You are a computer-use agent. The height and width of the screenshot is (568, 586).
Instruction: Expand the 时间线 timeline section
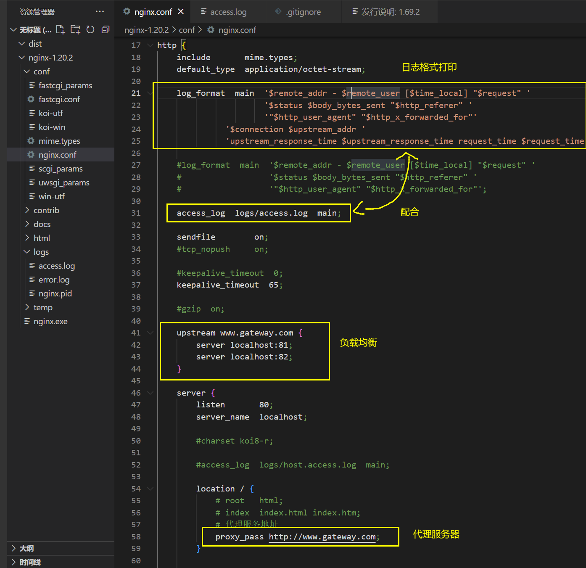point(13,562)
